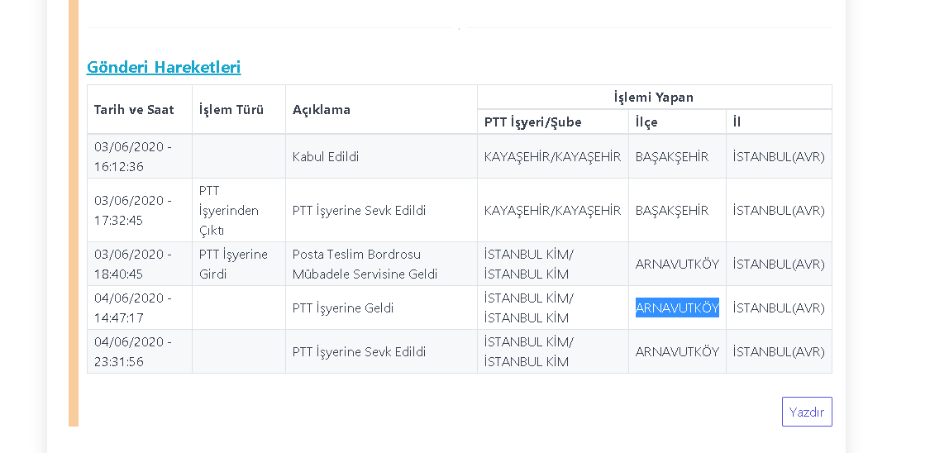Click the Açıklama column header
The image size is (930, 453).
[x=322, y=109]
